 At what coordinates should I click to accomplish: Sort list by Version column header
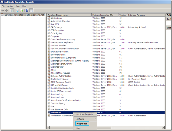[123, 15]
